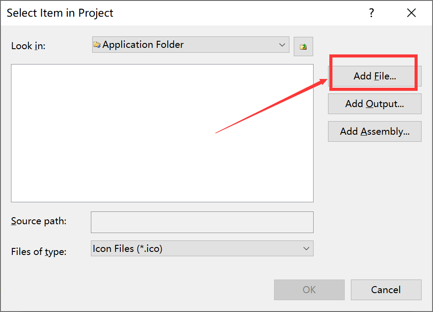Image resolution: width=433 pixels, height=312 pixels.
Task: Focus the Source path text field
Action: coord(202,222)
